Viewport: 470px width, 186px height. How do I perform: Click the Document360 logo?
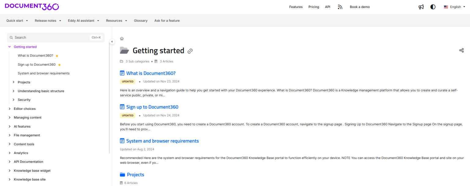click(32, 6)
